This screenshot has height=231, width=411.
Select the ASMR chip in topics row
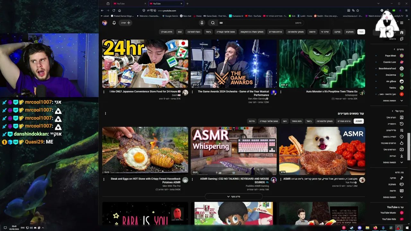click(359, 121)
